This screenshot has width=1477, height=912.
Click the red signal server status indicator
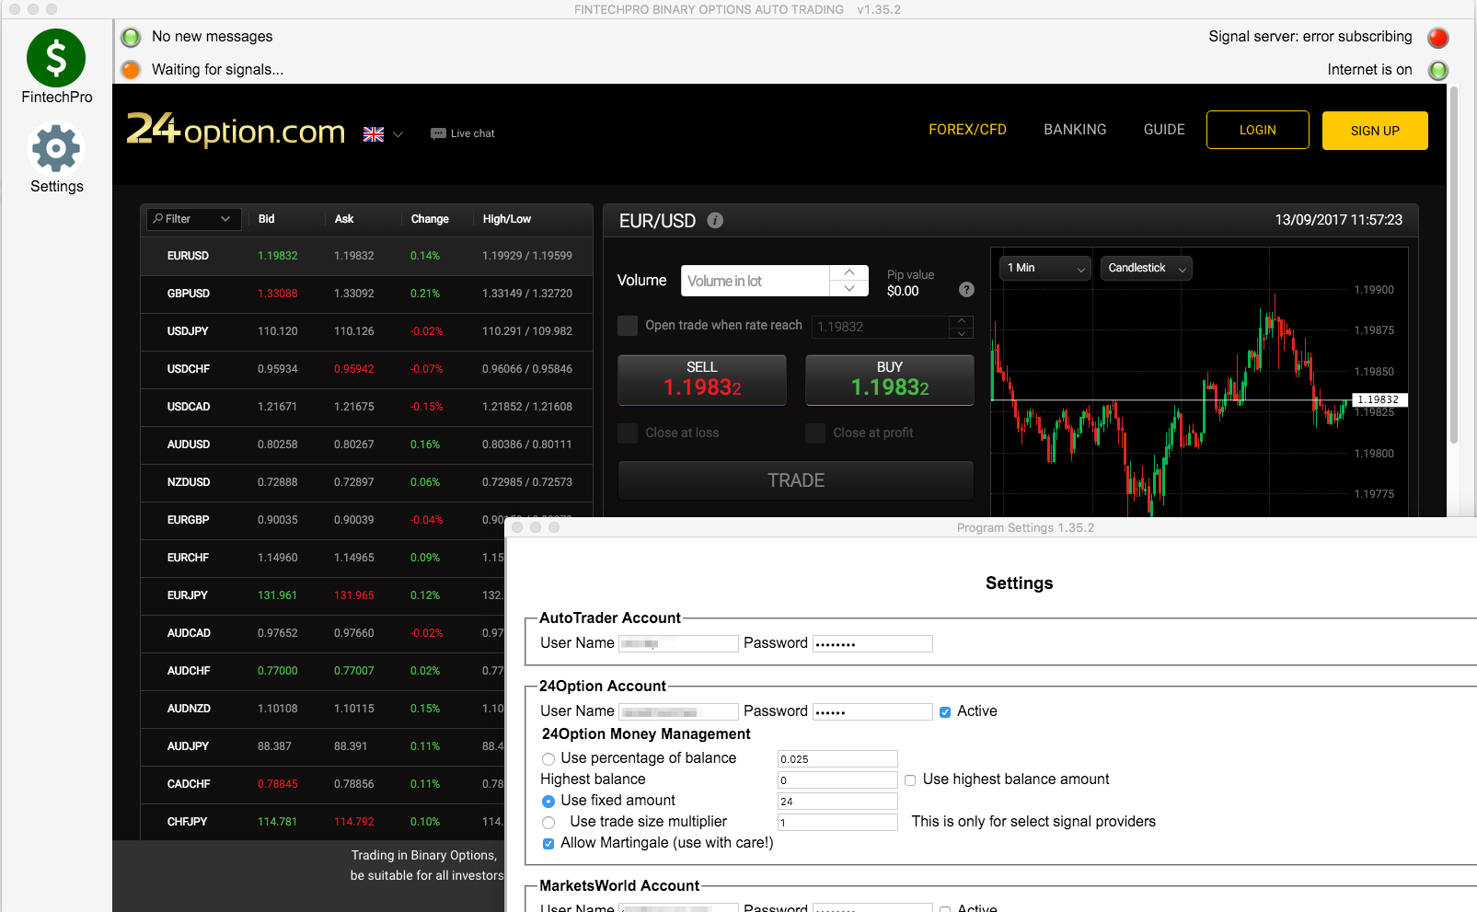coord(1437,38)
